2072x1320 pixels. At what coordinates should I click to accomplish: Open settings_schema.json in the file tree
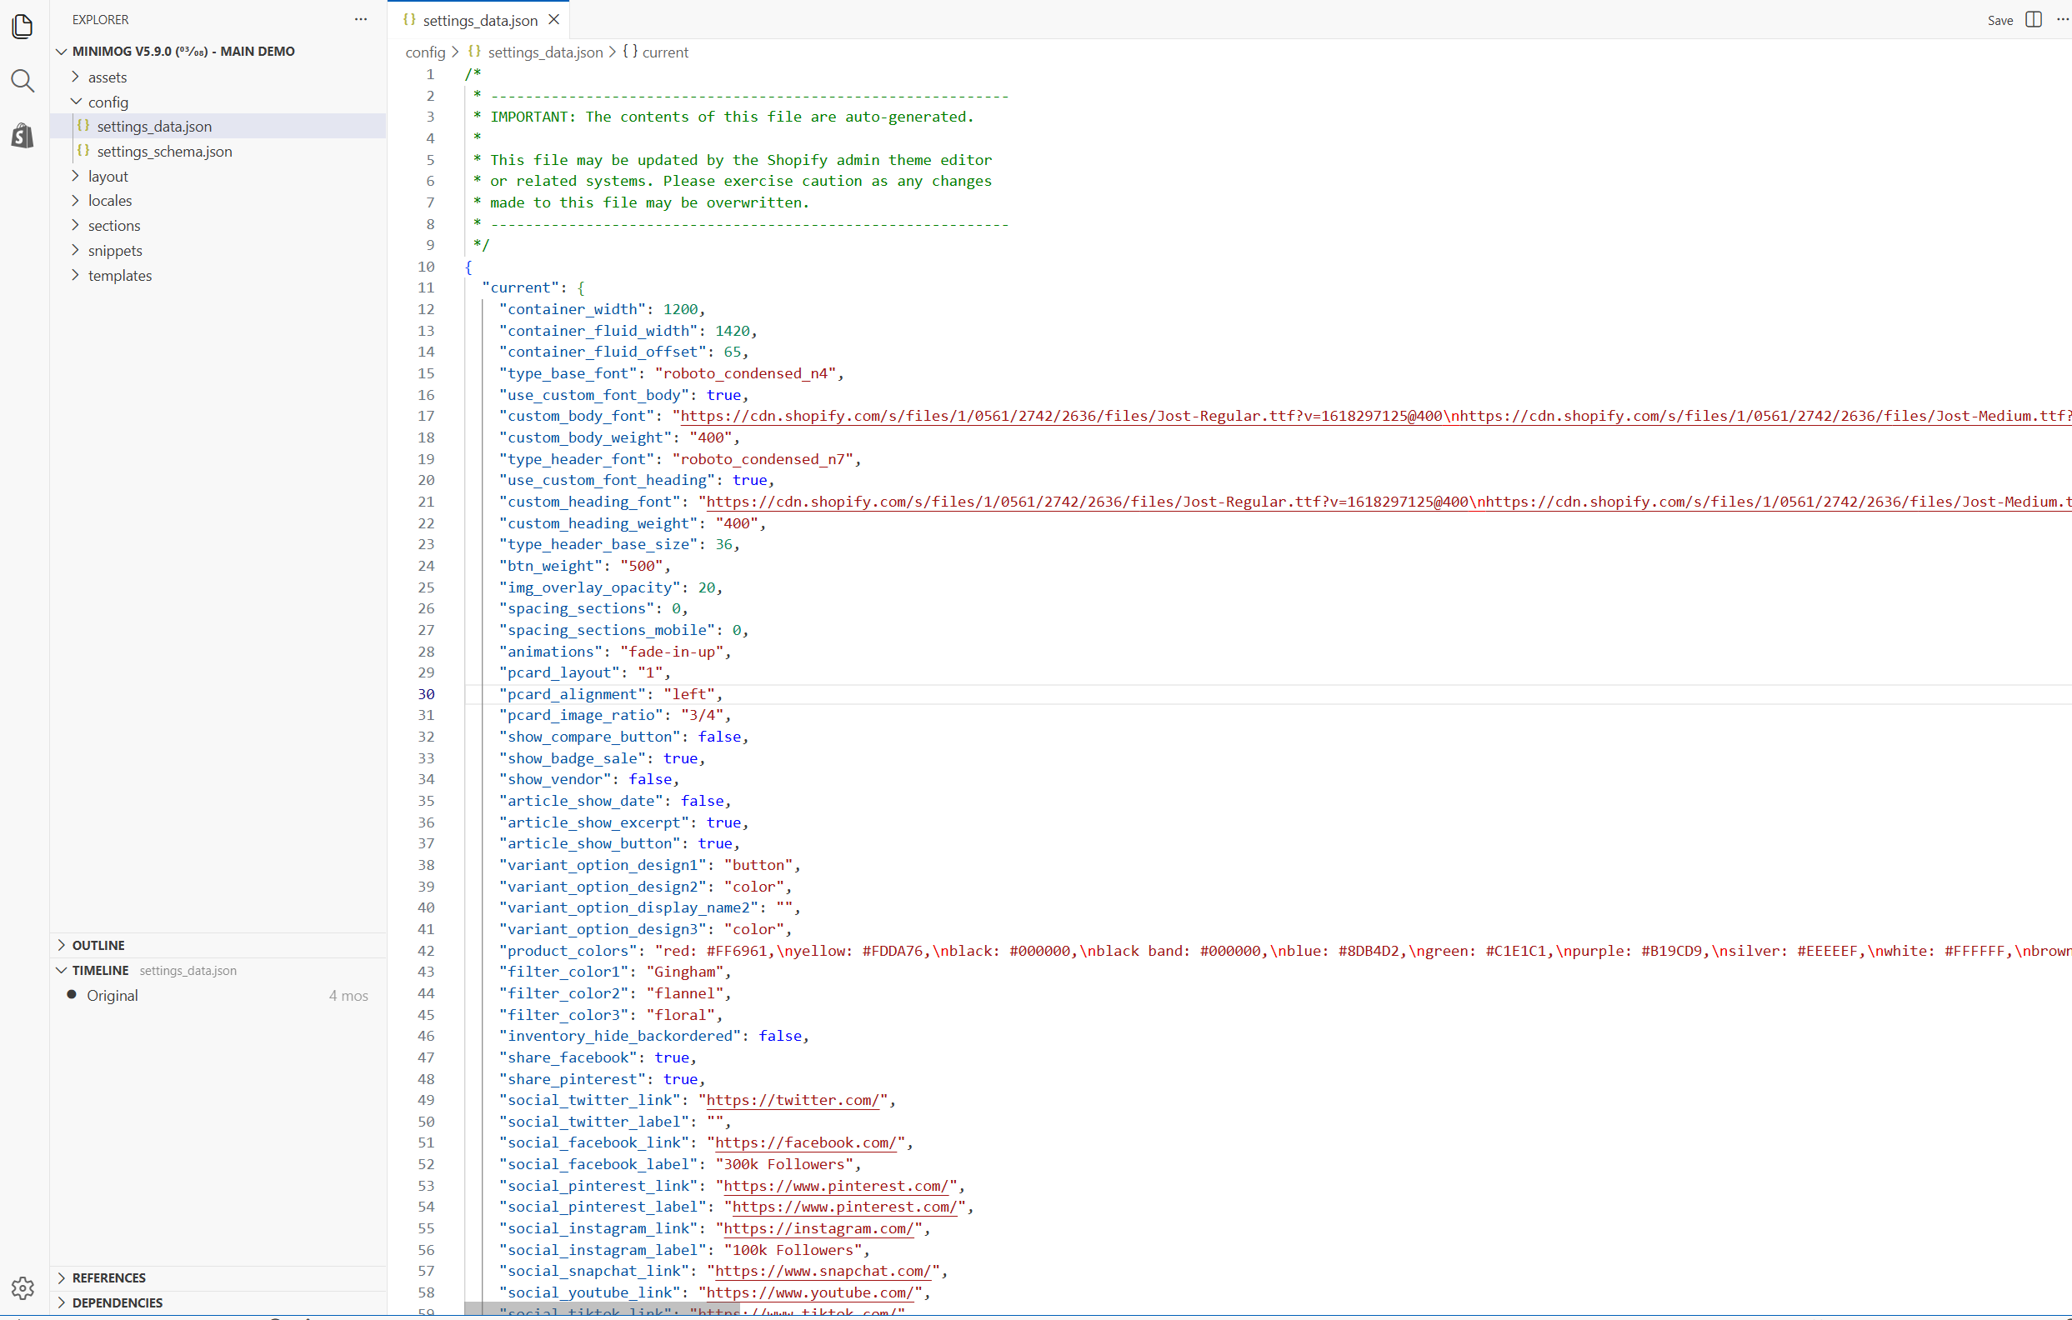coord(164,151)
